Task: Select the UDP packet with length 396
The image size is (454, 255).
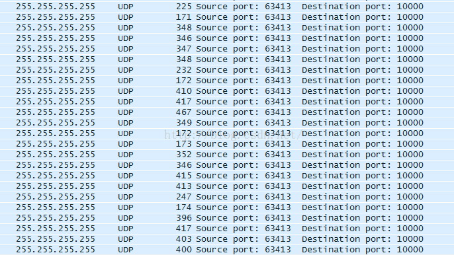Action: (227, 218)
